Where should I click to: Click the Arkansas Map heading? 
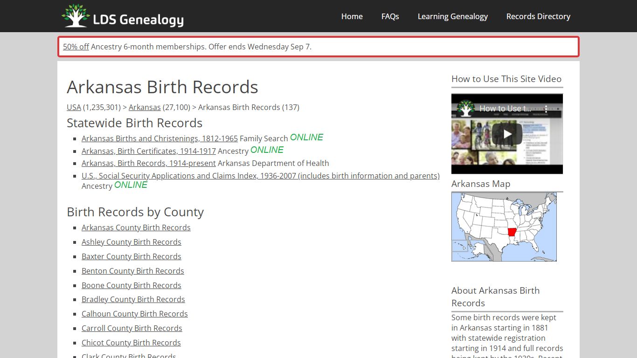click(481, 184)
